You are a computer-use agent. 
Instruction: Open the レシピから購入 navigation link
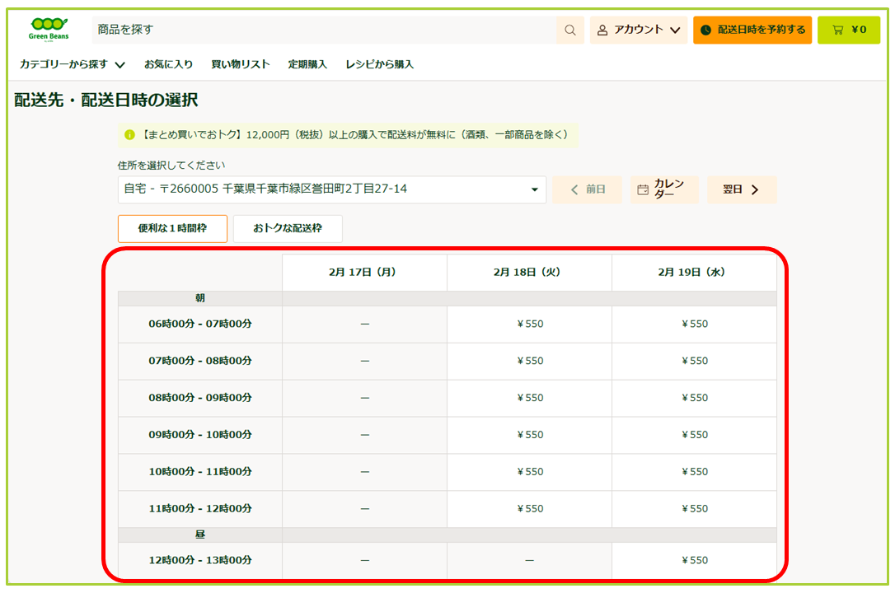[x=379, y=63]
